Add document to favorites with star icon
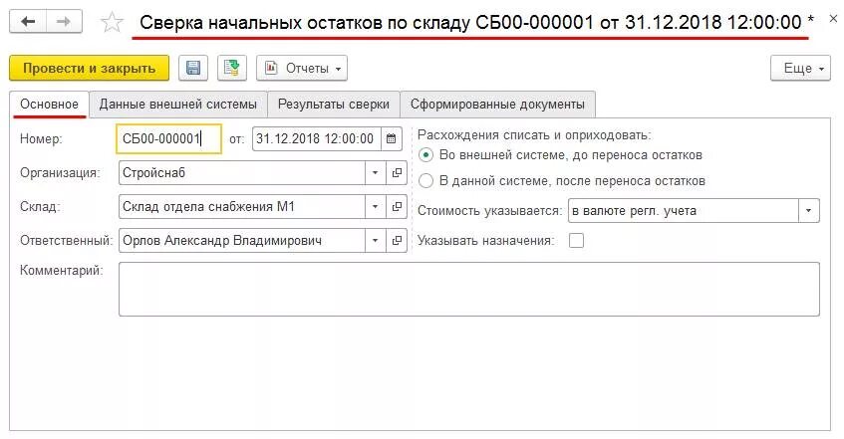Screen dimensions: 844x439 [112, 22]
